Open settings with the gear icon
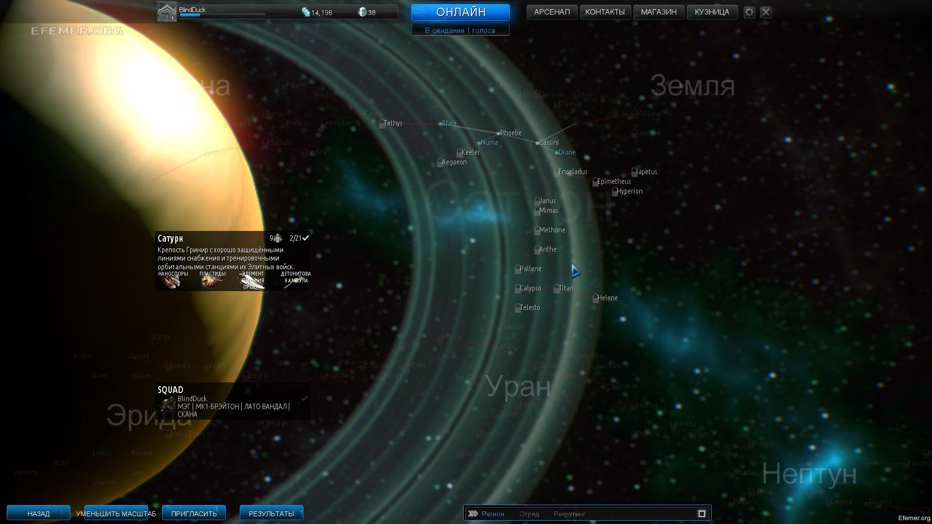The width and height of the screenshot is (932, 524). [x=749, y=12]
